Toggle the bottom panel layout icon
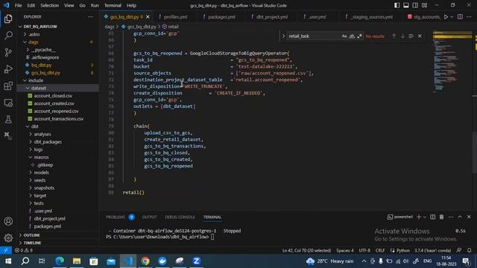Viewport: 477px width, 268px height. coord(406,5)
